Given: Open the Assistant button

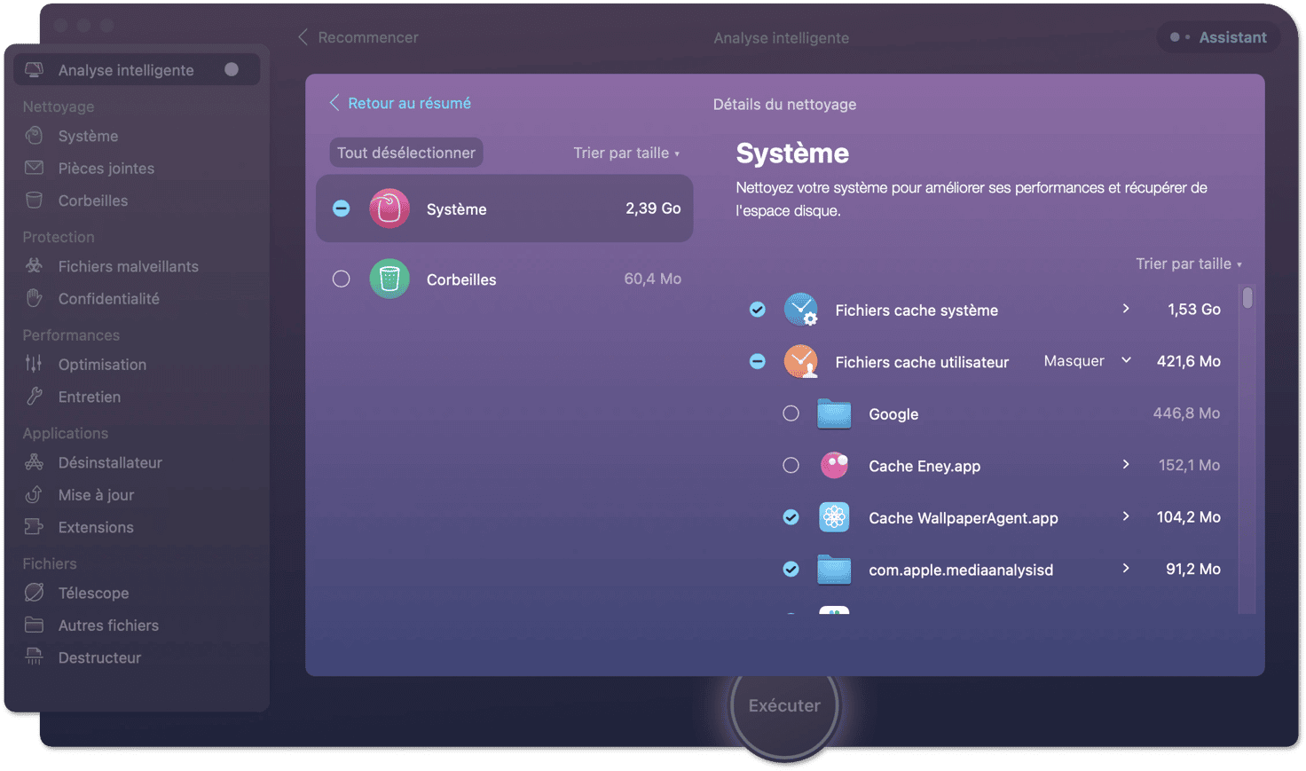Looking at the screenshot, I should (x=1219, y=37).
